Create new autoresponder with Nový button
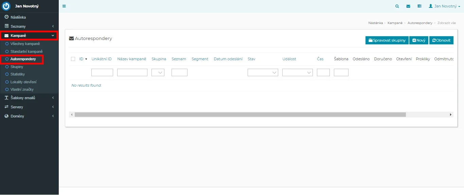This screenshot has width=464, height=195. (418, 40)
